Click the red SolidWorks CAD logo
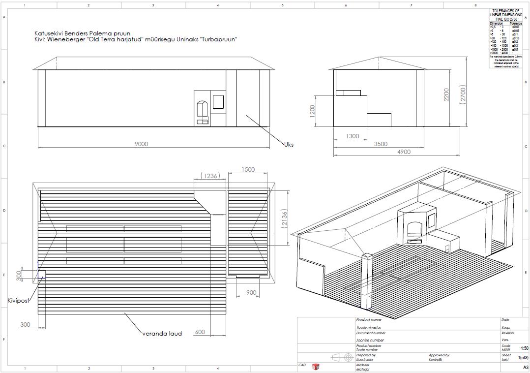The height and width of the screenshot is (373, 530). point(316,367)
